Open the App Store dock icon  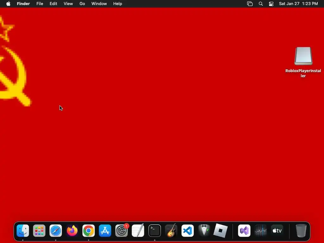[x=105, y=231]
